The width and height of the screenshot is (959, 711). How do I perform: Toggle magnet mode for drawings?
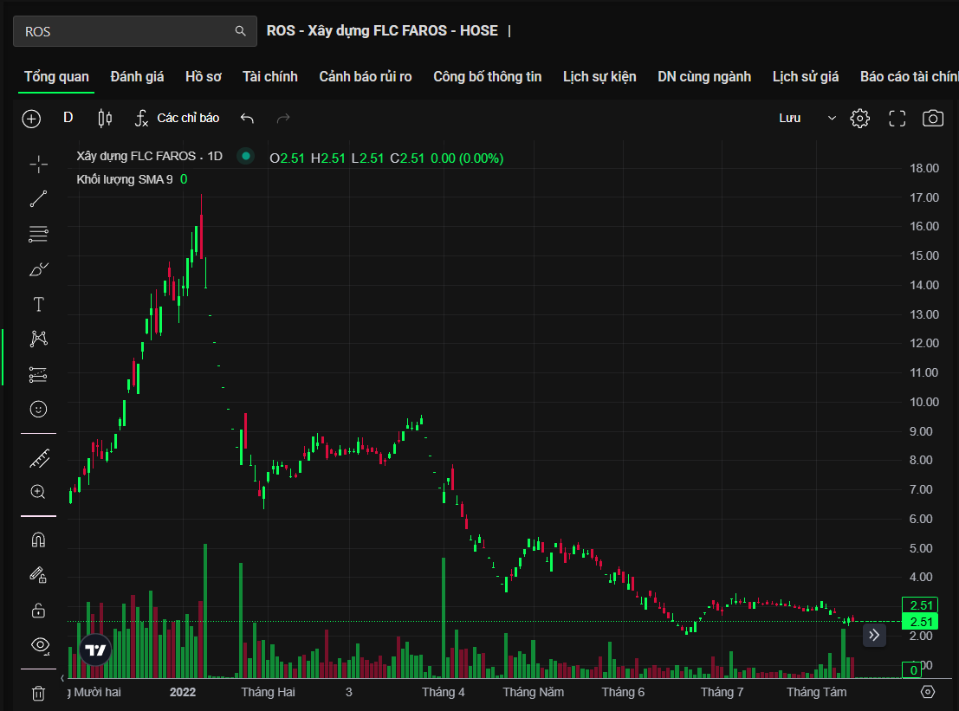38,540
